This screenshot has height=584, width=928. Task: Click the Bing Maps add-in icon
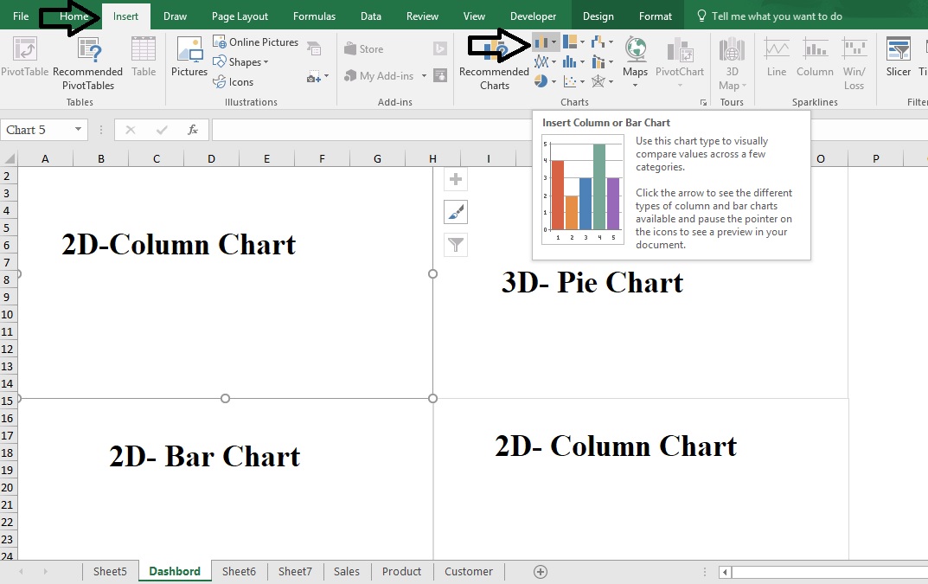point(439,48)
